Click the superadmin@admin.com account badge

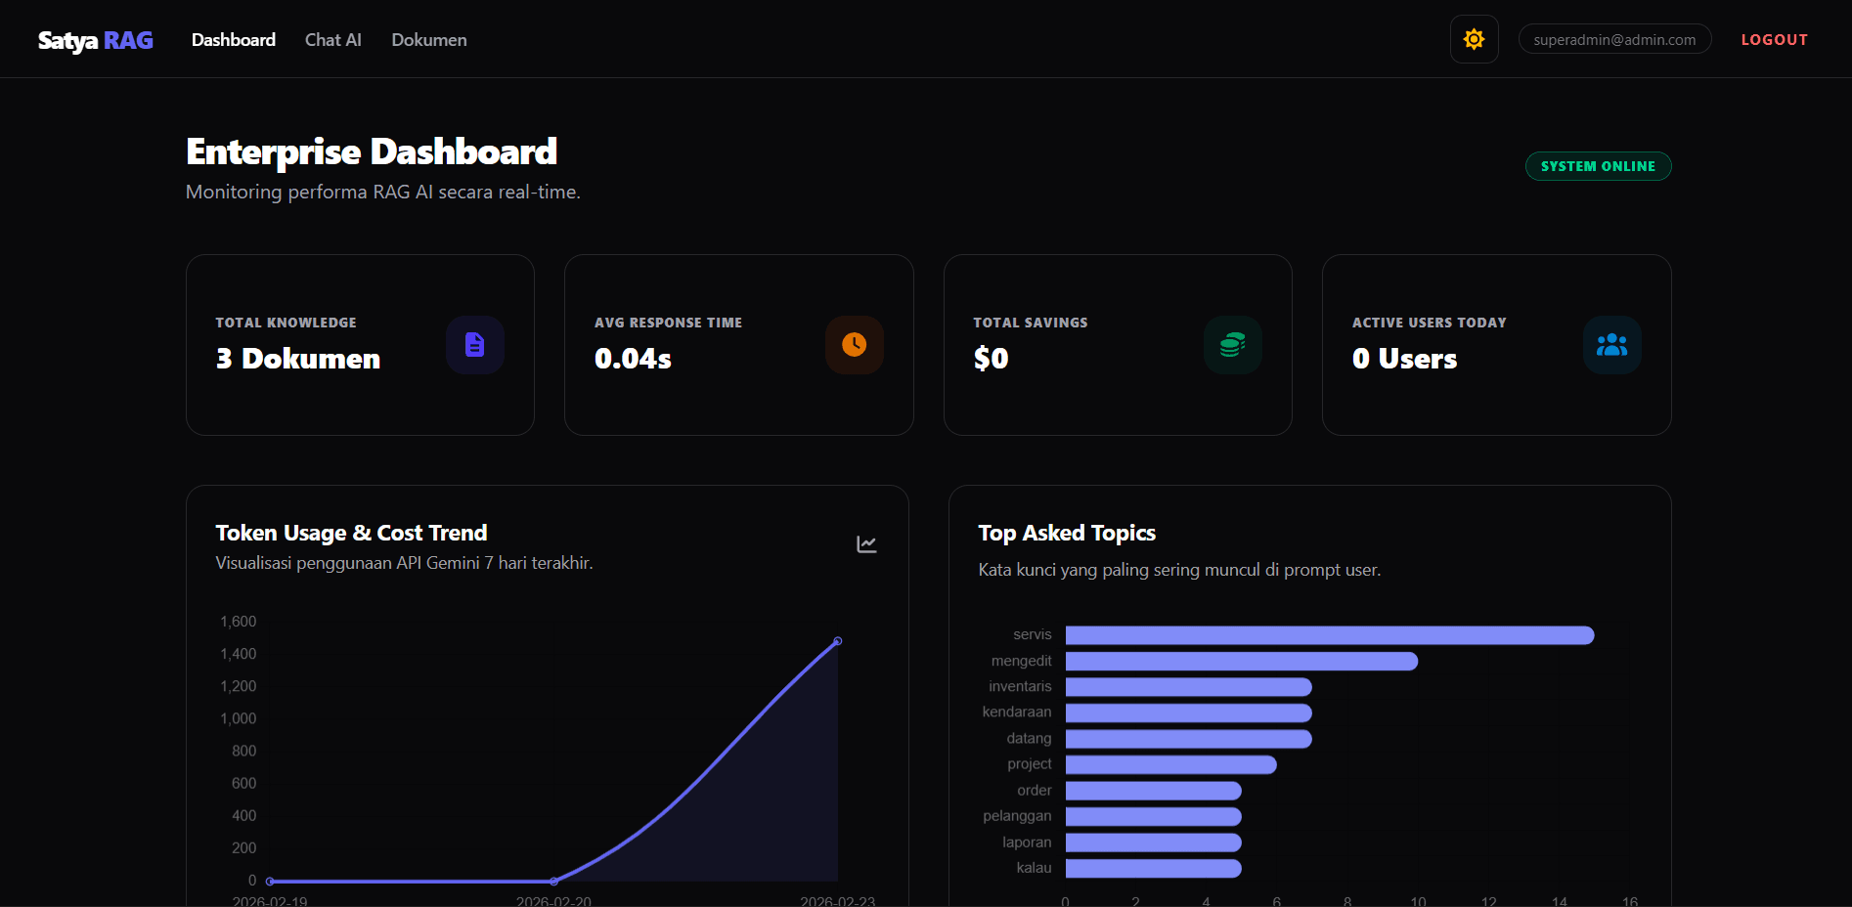[x=1613, y=39]
